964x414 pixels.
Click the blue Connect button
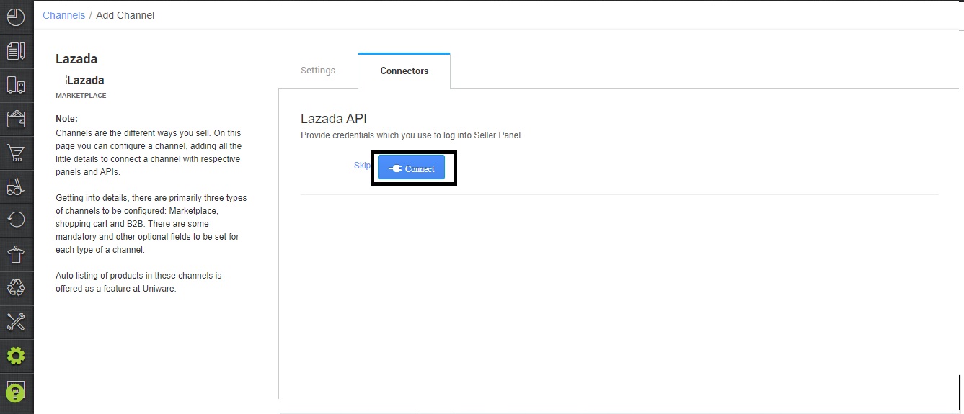coord(411,168)
